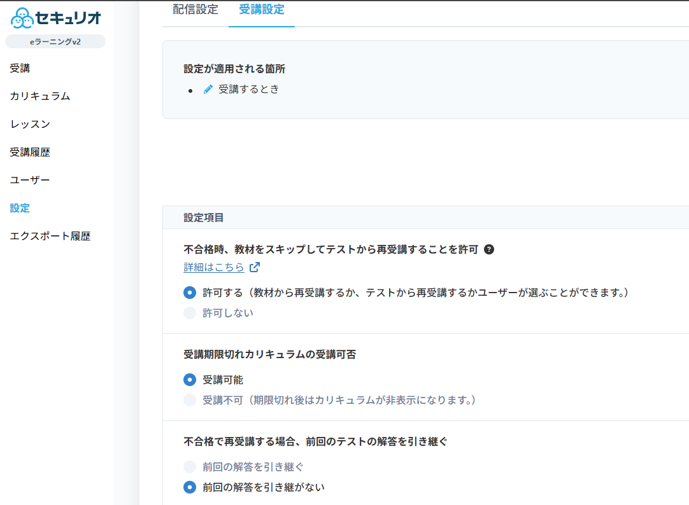Select 前回の解答を引き継ぐ radio option
Image resolution: width=689 pixels, height=505 pixels.
[190, 467]
